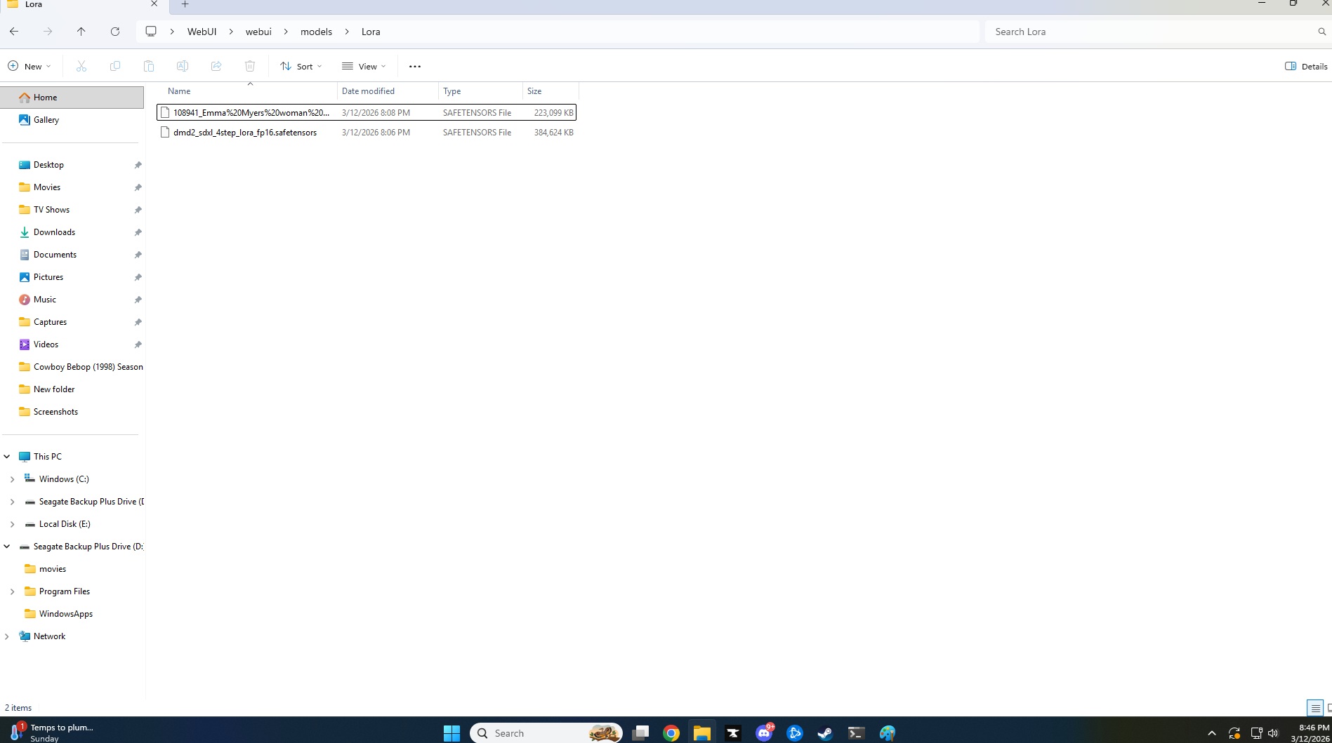The height and width of the screenshot is (743, 1332).
Task: Expand the Windows (C:) drive node
Action: (12, 479)
